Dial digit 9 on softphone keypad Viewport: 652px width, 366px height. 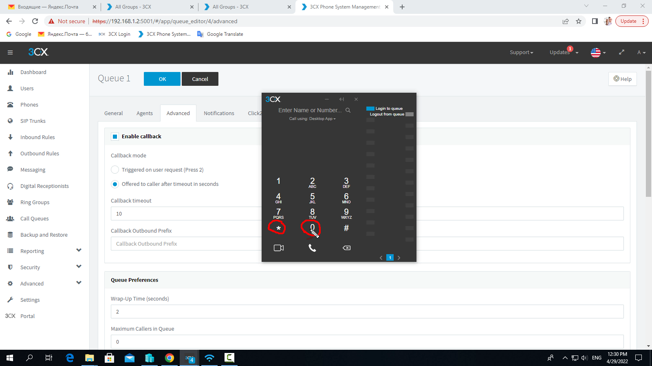(x=346, y=213)
